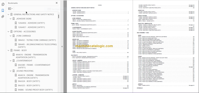Viewport: 199px width, 93px height.
Task: Open bookmark 9AB86 - SOUND PROOF BODY
Action: point(35,90)
